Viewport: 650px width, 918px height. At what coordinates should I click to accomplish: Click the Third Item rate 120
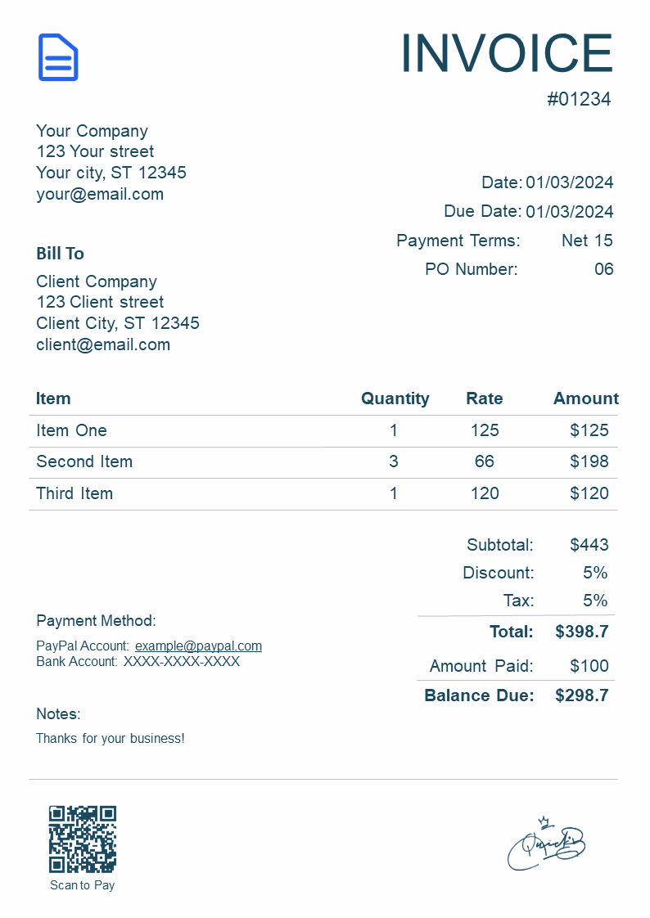[485, 493]
